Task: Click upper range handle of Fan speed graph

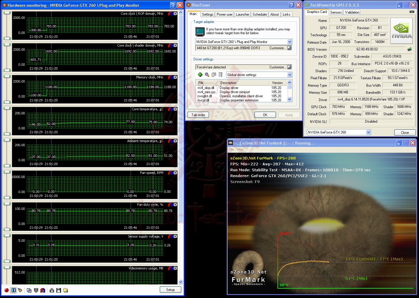Action: pyautogui.click(x=7, y=172)
